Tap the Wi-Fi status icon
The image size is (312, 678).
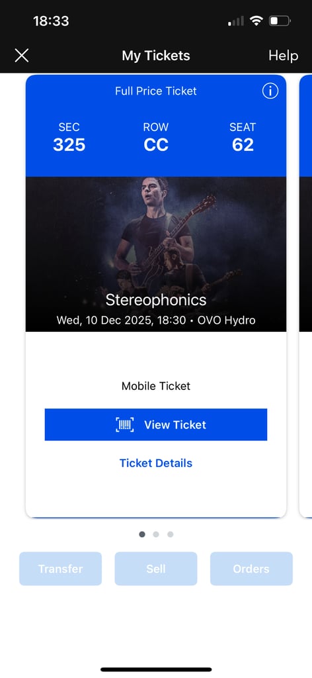(x=256, y=21)
